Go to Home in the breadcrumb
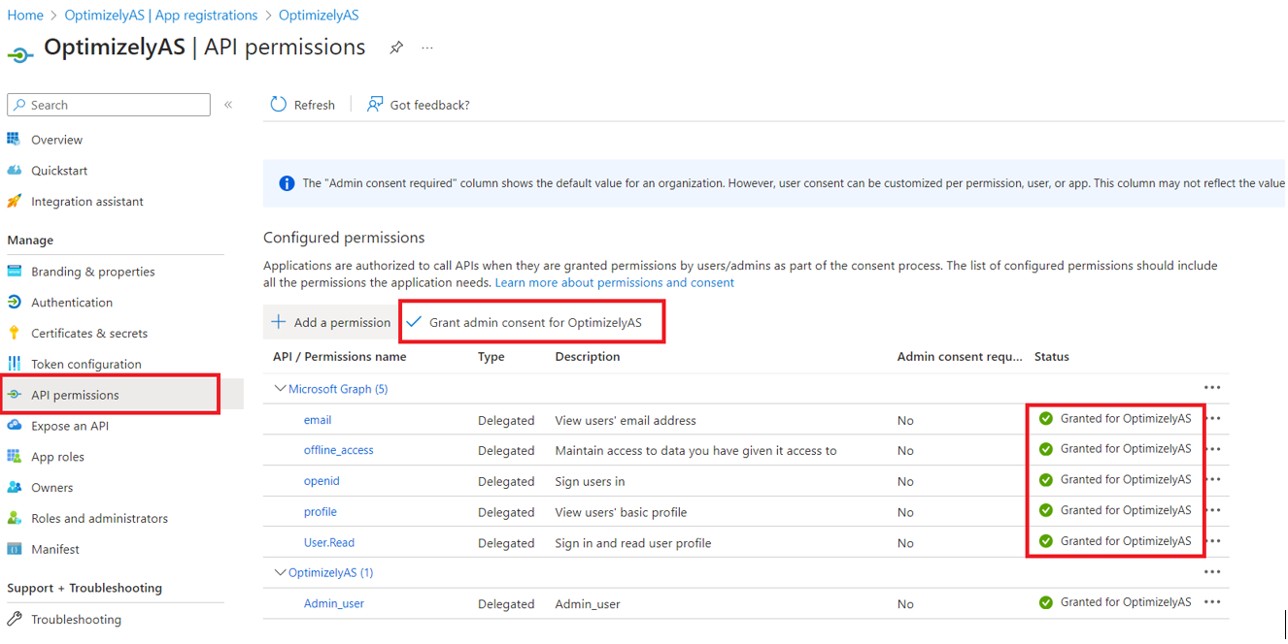1288x644 pixels. [x=25, y=16]
